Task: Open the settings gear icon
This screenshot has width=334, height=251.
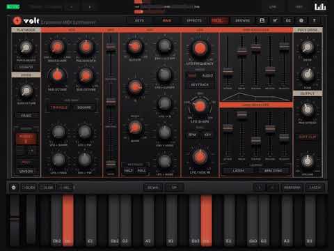Action: tap(301, 20)
